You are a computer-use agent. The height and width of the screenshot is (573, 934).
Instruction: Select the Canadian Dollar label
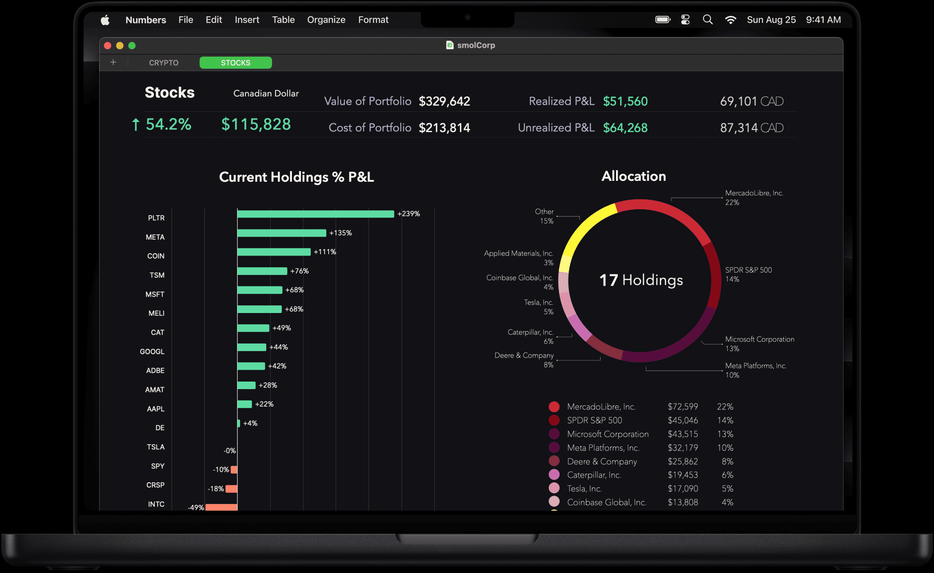[266, 93]
